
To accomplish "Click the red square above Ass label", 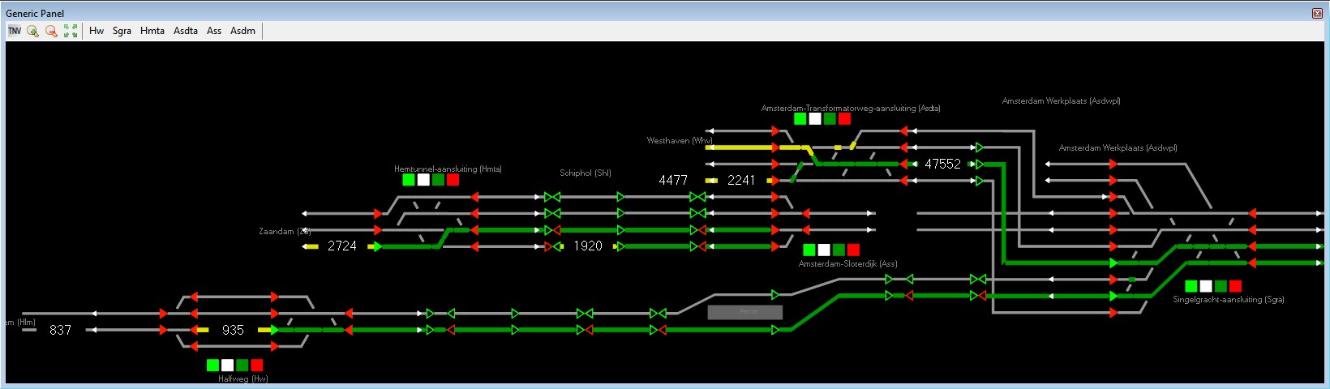I will (853, 250).
